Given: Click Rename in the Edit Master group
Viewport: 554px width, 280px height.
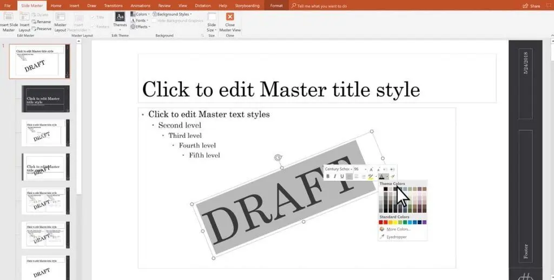Looking at the screenshot, I should [41, 22].
